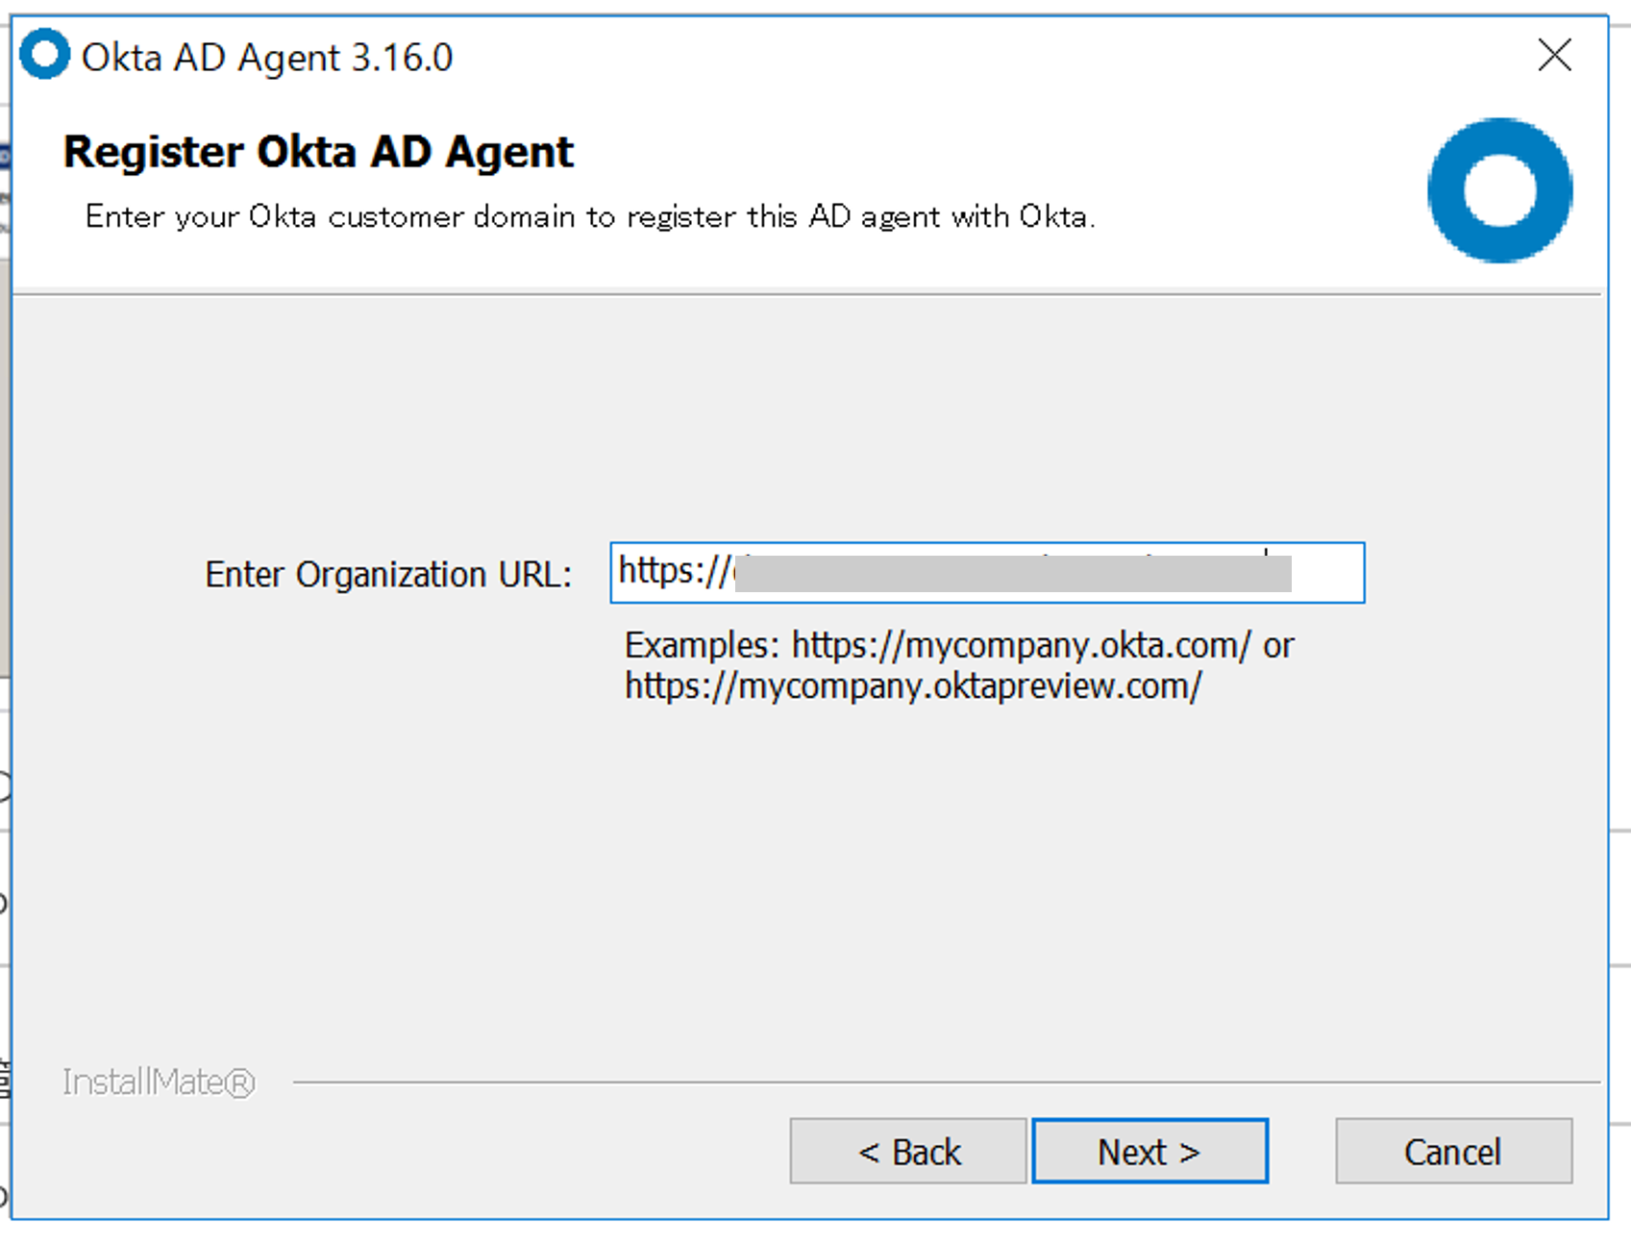Click the 'Okta AD Agent 3.16.0' window title

(267, 58)
